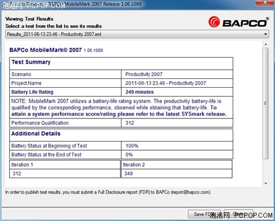Open the test results file dropdown
275x221 pixels.
click(x=137, y=34)
